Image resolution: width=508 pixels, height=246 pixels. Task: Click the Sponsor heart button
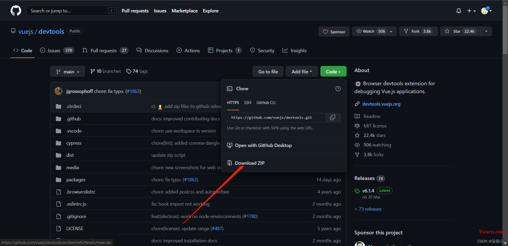334,31
